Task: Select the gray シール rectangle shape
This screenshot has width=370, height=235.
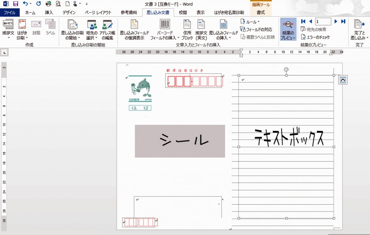Action: tap(180, 141)
